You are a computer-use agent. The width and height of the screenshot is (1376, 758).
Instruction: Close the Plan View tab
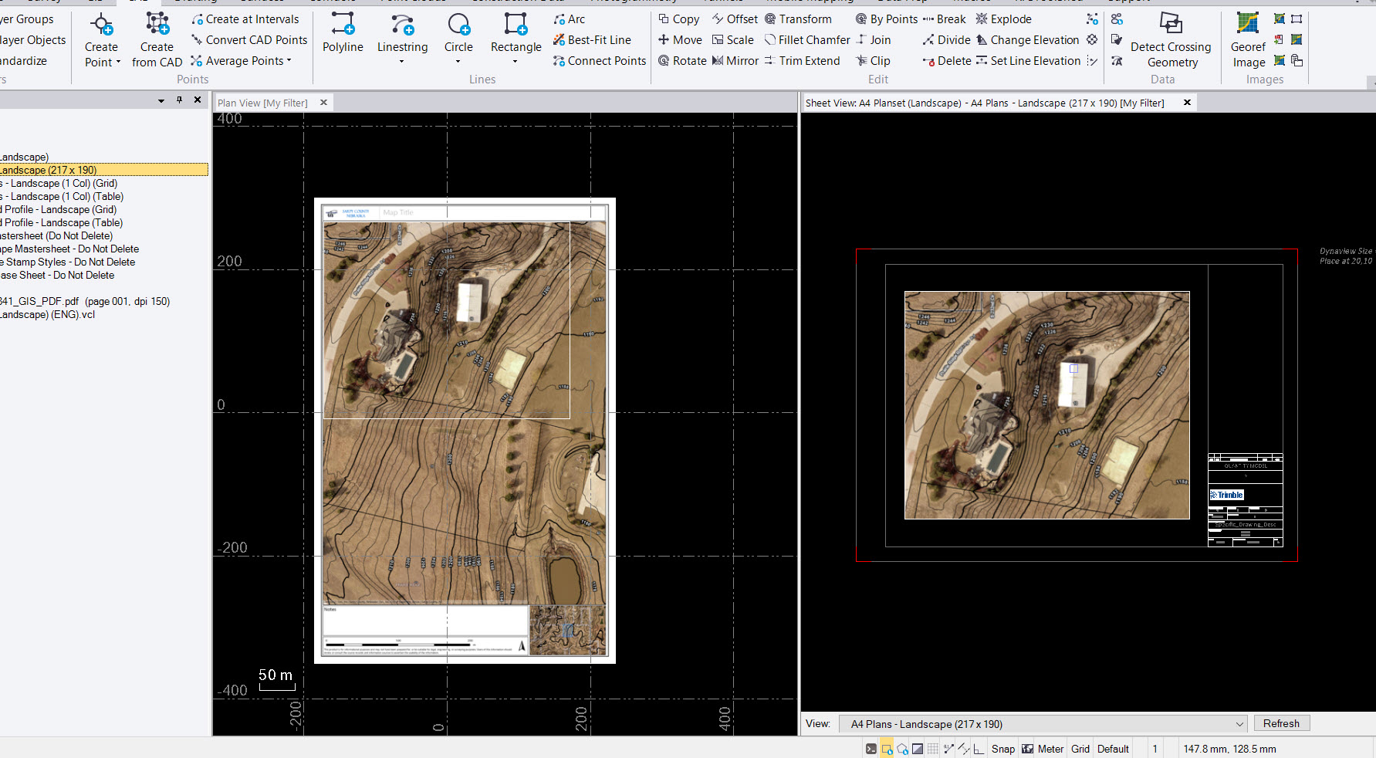tap(324, 103)
